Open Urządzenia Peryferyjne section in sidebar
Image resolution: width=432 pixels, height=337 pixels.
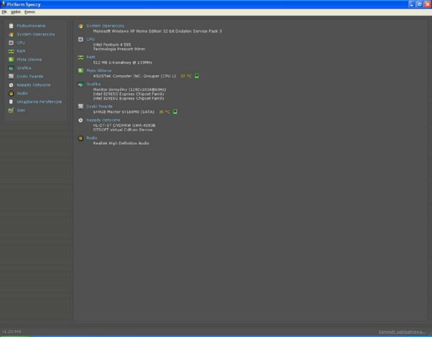click(39, 102)
